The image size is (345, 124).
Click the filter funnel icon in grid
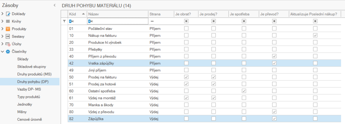[x=64, y=21]
